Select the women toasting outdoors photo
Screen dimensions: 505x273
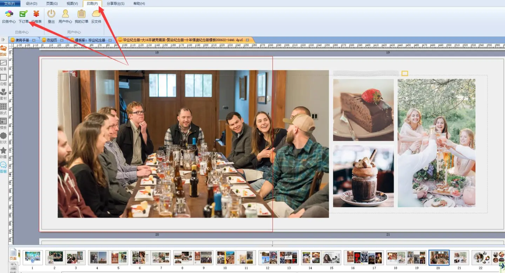click(437, 143)
